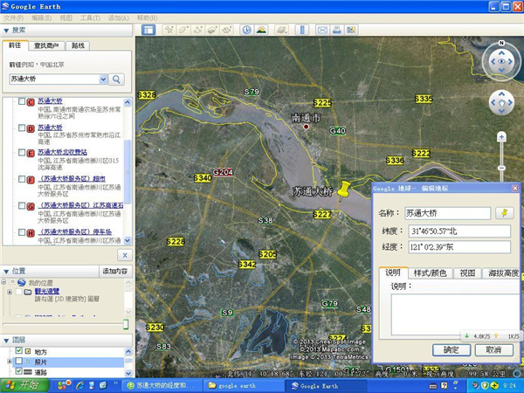Collapse the 搜索 panel triangle
The width and height of the screenshot is (524, 393).
tap(6, 31)
